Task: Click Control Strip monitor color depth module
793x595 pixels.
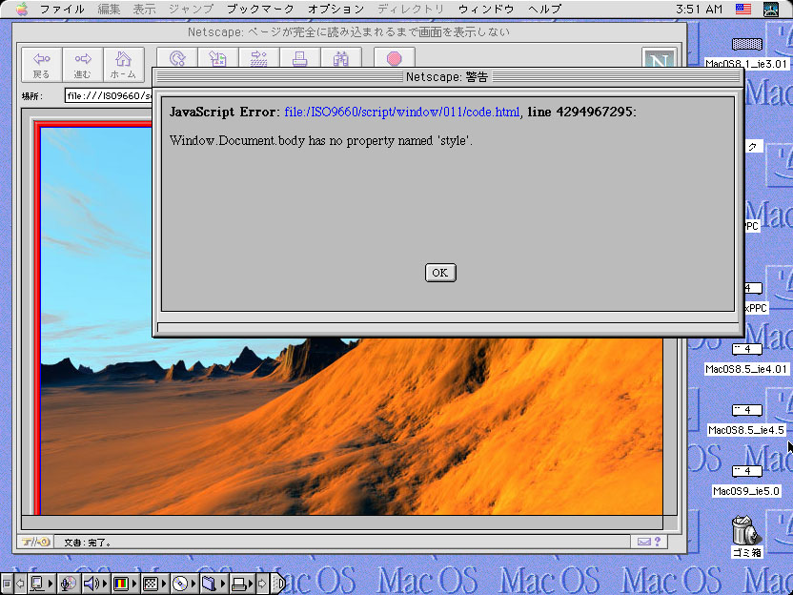Action: tap(125, 584)
